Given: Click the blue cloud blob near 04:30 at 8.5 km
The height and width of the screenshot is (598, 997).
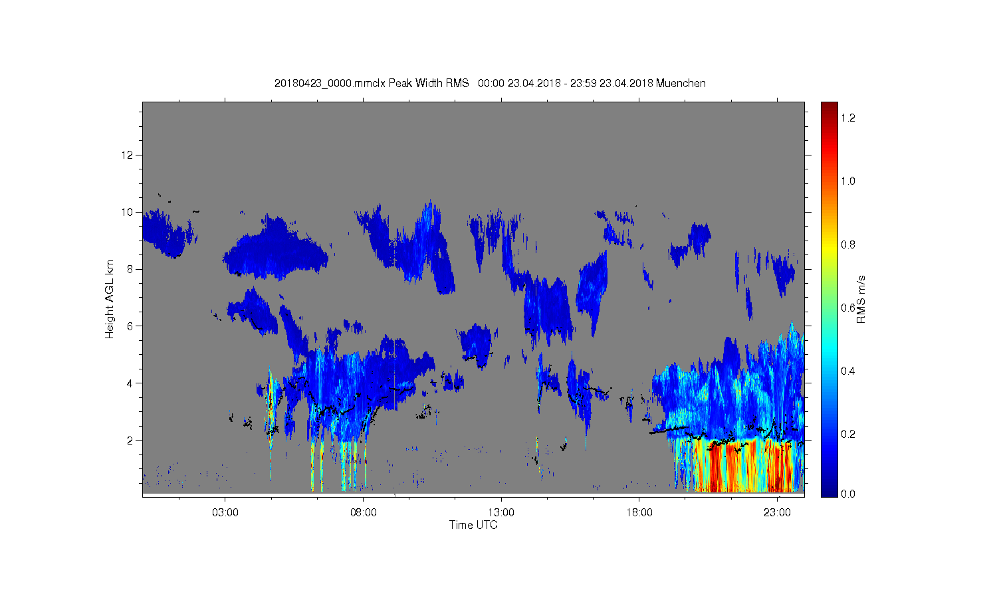Looking at the screenshot, I should coord(276,249).
